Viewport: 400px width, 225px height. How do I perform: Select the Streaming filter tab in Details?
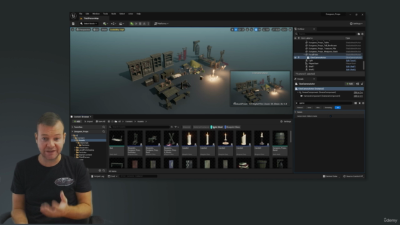328,107
